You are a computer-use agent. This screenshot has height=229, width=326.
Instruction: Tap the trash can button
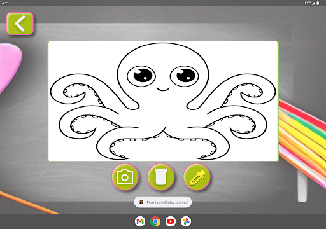coord(160,177)
